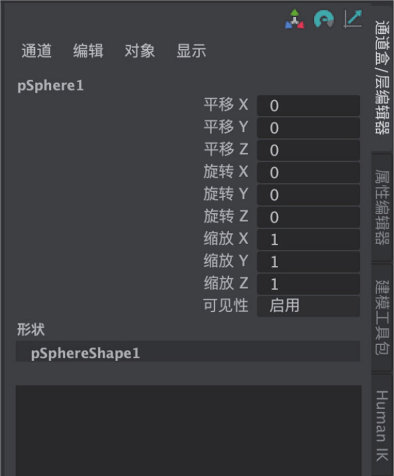The width and height of the screenshot is (394, 476).
Task: Click the teal arrow hyperbolic icon
Action: [x=353, y=19]
